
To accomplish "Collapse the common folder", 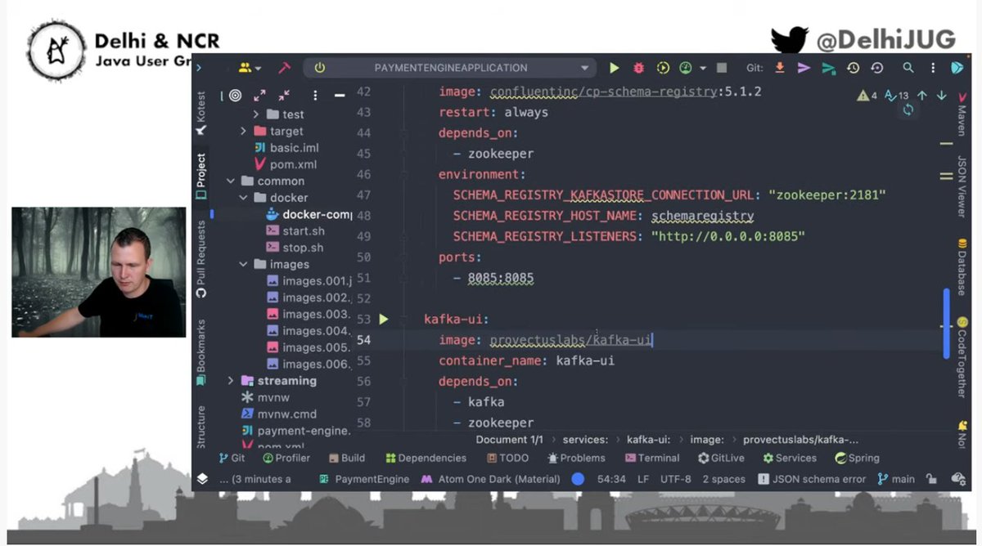I will tap(230, 181).
